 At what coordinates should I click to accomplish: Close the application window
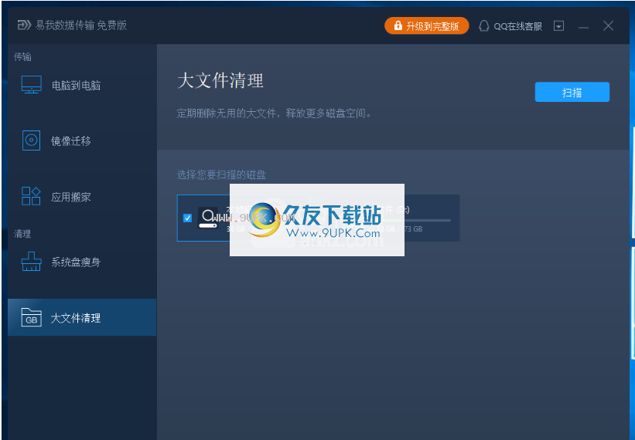(x=608, y=25)
